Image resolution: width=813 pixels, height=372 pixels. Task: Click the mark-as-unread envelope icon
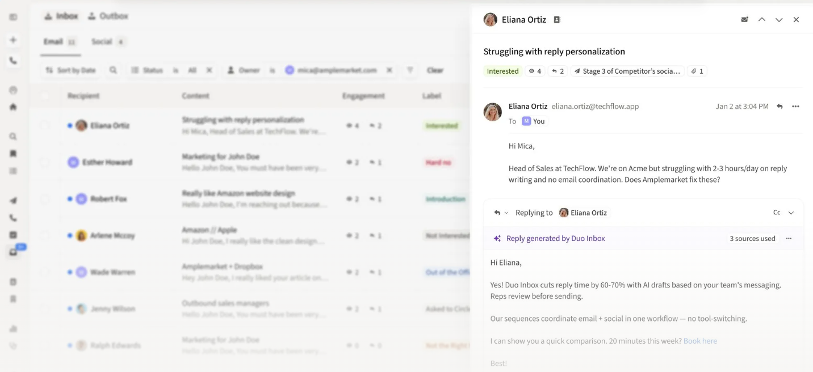[x=744, y=19]
